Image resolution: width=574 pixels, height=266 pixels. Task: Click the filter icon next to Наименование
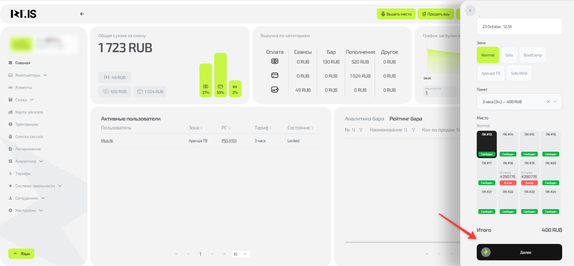click(x=413, y=130)
